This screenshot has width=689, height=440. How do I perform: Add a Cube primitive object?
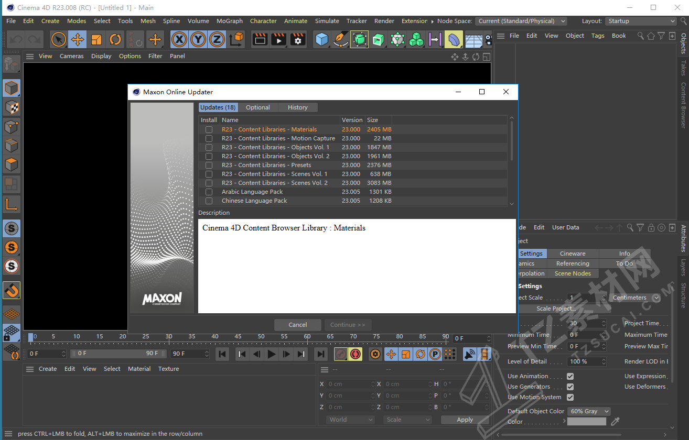(322, 39)
